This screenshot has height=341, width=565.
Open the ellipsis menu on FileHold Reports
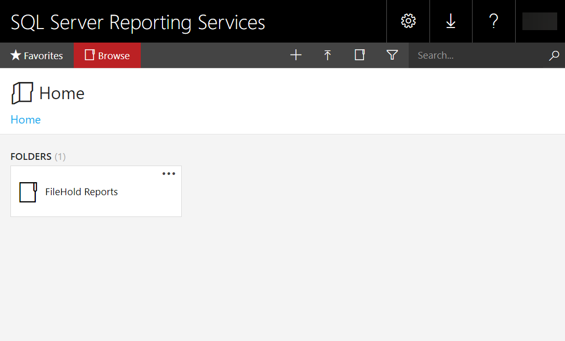168,173
